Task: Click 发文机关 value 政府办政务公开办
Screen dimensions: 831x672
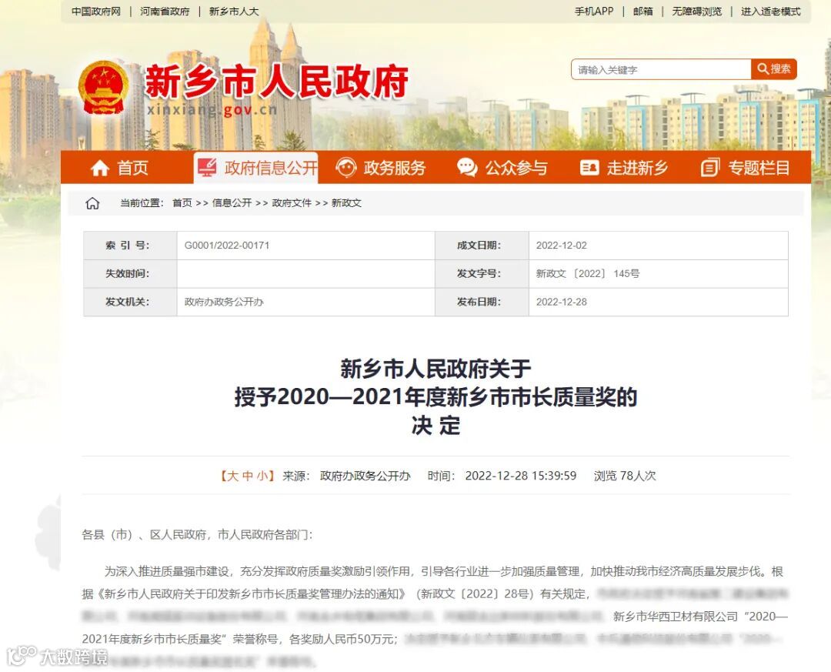Action: click(224, 302)
